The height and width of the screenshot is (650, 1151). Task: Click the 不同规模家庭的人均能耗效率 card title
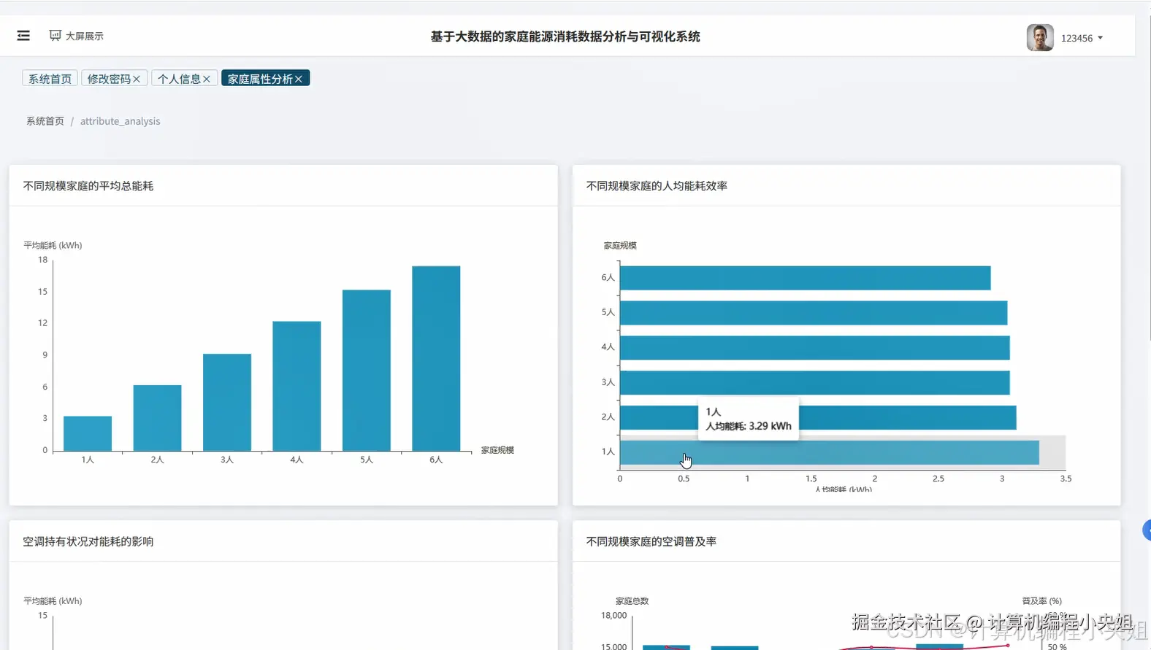pos(657,186)
